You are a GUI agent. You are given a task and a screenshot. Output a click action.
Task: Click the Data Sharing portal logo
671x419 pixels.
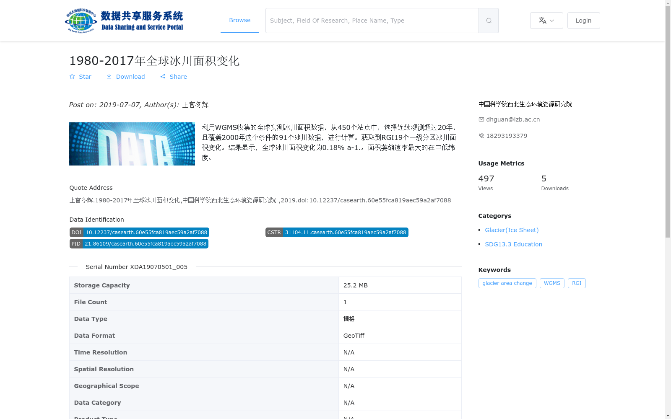[124, 21]
